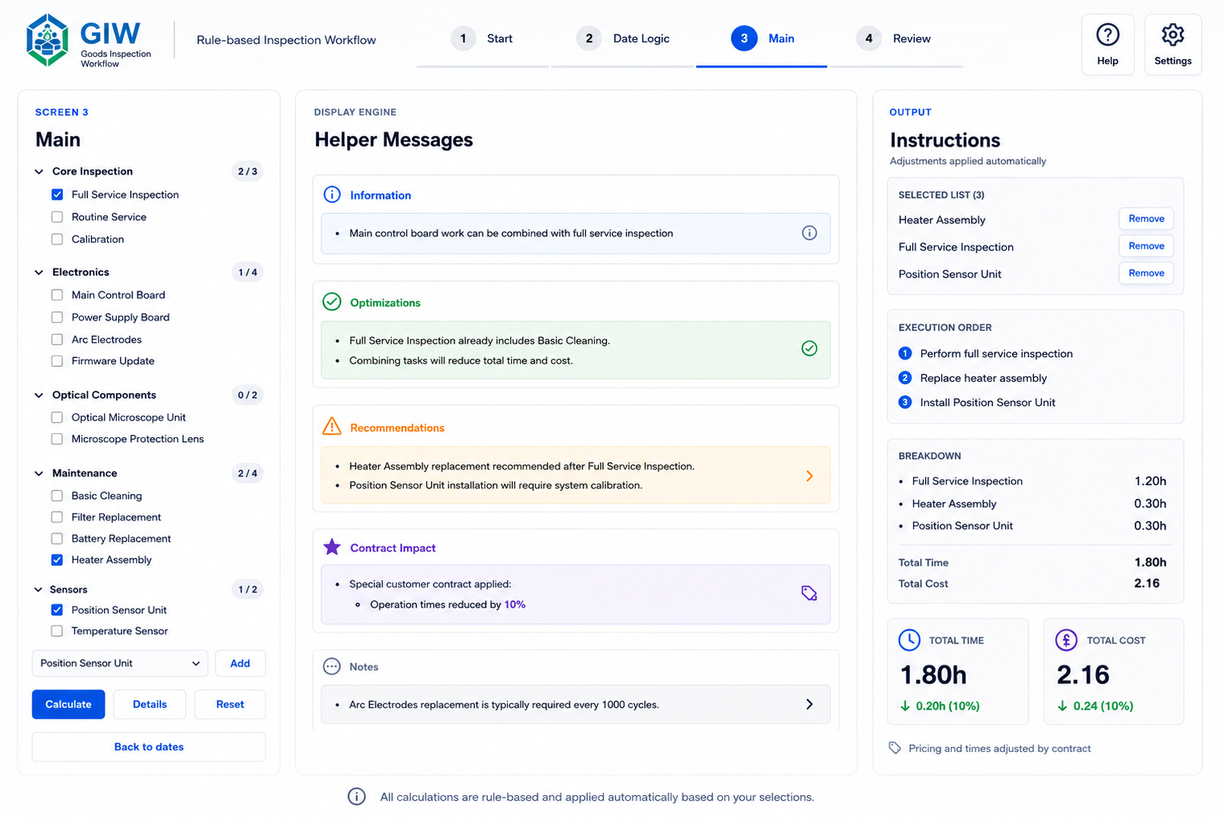The image size is (1225, 820).
Task: Click the Total Cost 2.16 breakdown value
Action: pos(1147,583)
